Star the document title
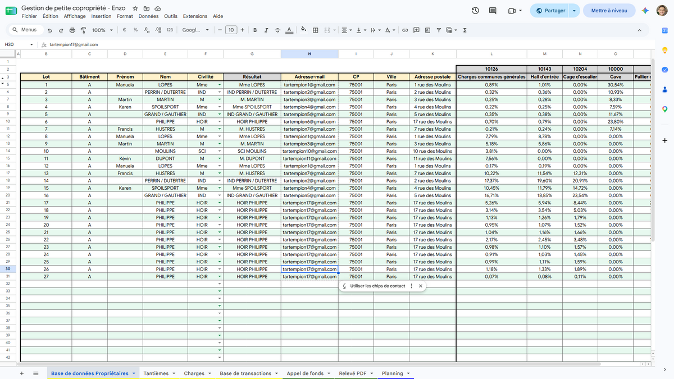674x379 pixels. [135, 8]
